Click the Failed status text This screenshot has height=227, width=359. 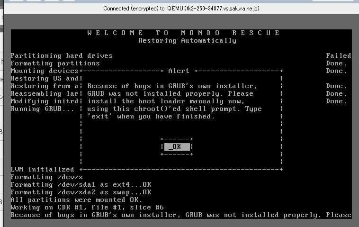tap(338, 56)
